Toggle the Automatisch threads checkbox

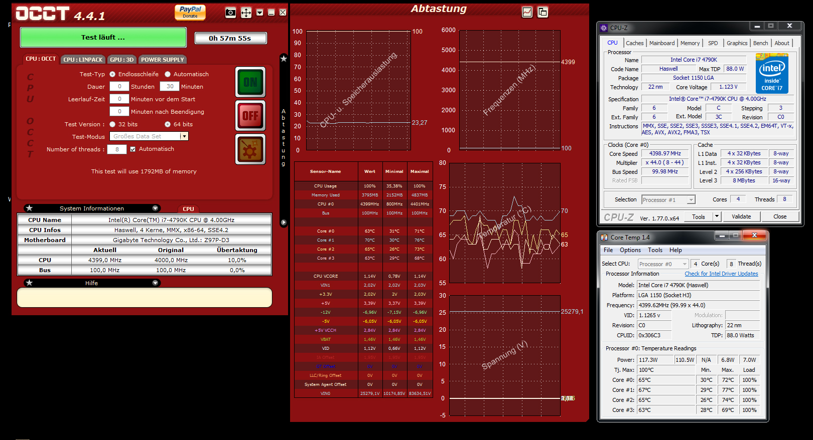133,149
